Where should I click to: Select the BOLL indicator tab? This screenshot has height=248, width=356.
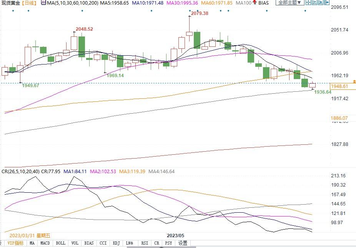click(x=60, y=243)
